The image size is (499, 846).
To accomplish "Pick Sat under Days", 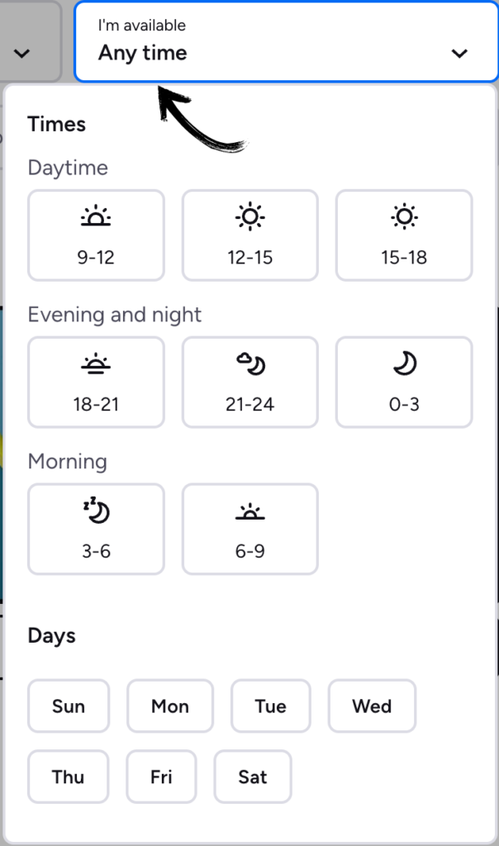I will pyautogui.click(x=253, y=777).
